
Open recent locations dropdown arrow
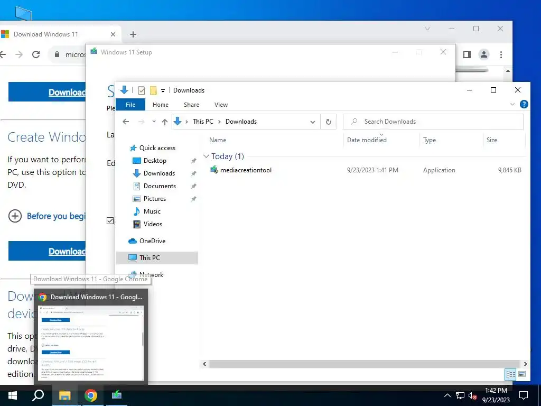coord(154,122)
